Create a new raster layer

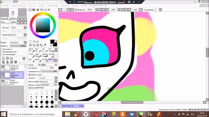click(3, 58)
